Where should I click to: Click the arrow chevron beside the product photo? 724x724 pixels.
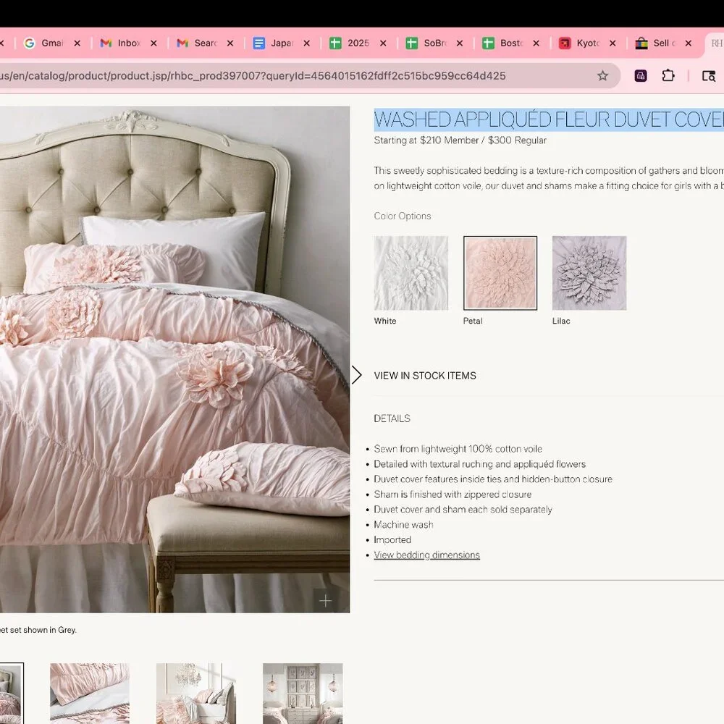click(x=356, y=375)
